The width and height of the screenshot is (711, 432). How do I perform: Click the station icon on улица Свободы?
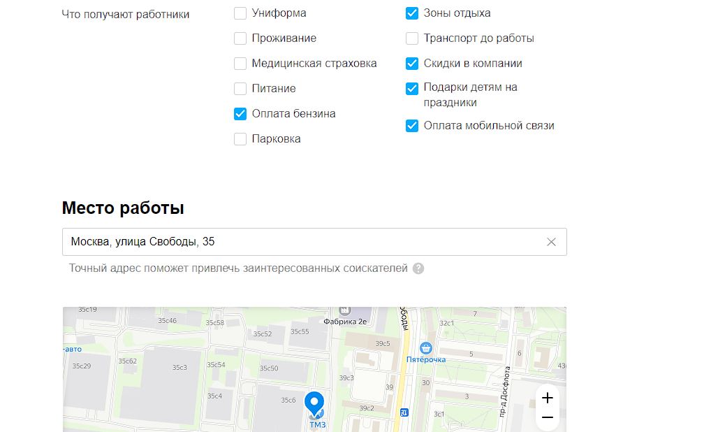(x=404, y=412)
